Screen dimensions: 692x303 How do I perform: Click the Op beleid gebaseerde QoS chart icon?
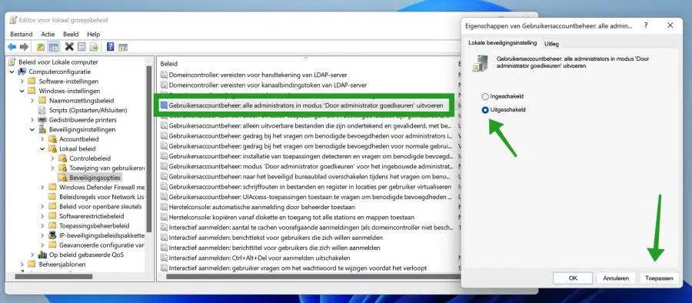pos(42,255)
